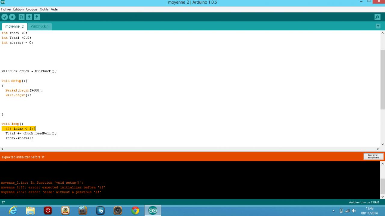This screenshot has width=385, height=216.
Task: Click the console error for line moyenne_2:32
Action: click(x=51, y=192)
